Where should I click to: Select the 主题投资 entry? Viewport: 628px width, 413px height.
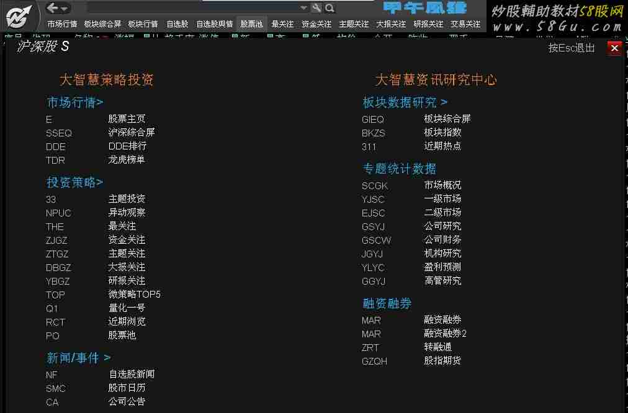tap(127, 199)
